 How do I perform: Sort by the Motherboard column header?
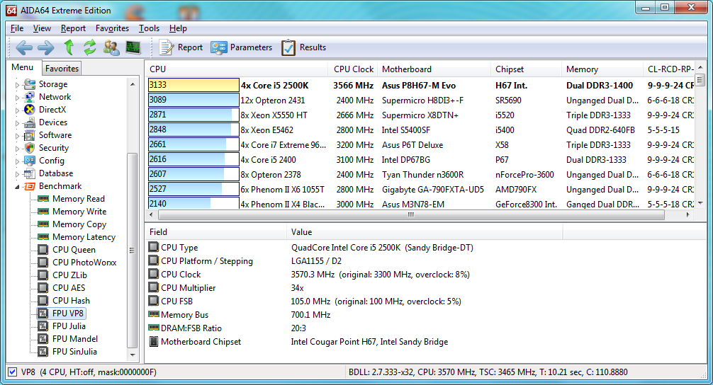pyautogui.click(x=434, y=69)
